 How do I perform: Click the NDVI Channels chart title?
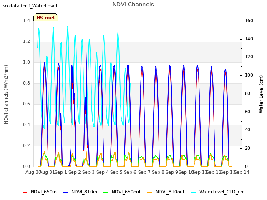(133, 5)
